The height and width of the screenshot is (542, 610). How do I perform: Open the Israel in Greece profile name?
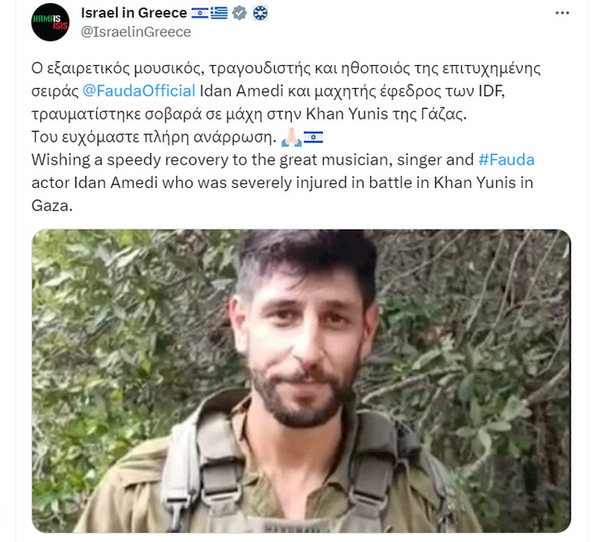point(134,13)
